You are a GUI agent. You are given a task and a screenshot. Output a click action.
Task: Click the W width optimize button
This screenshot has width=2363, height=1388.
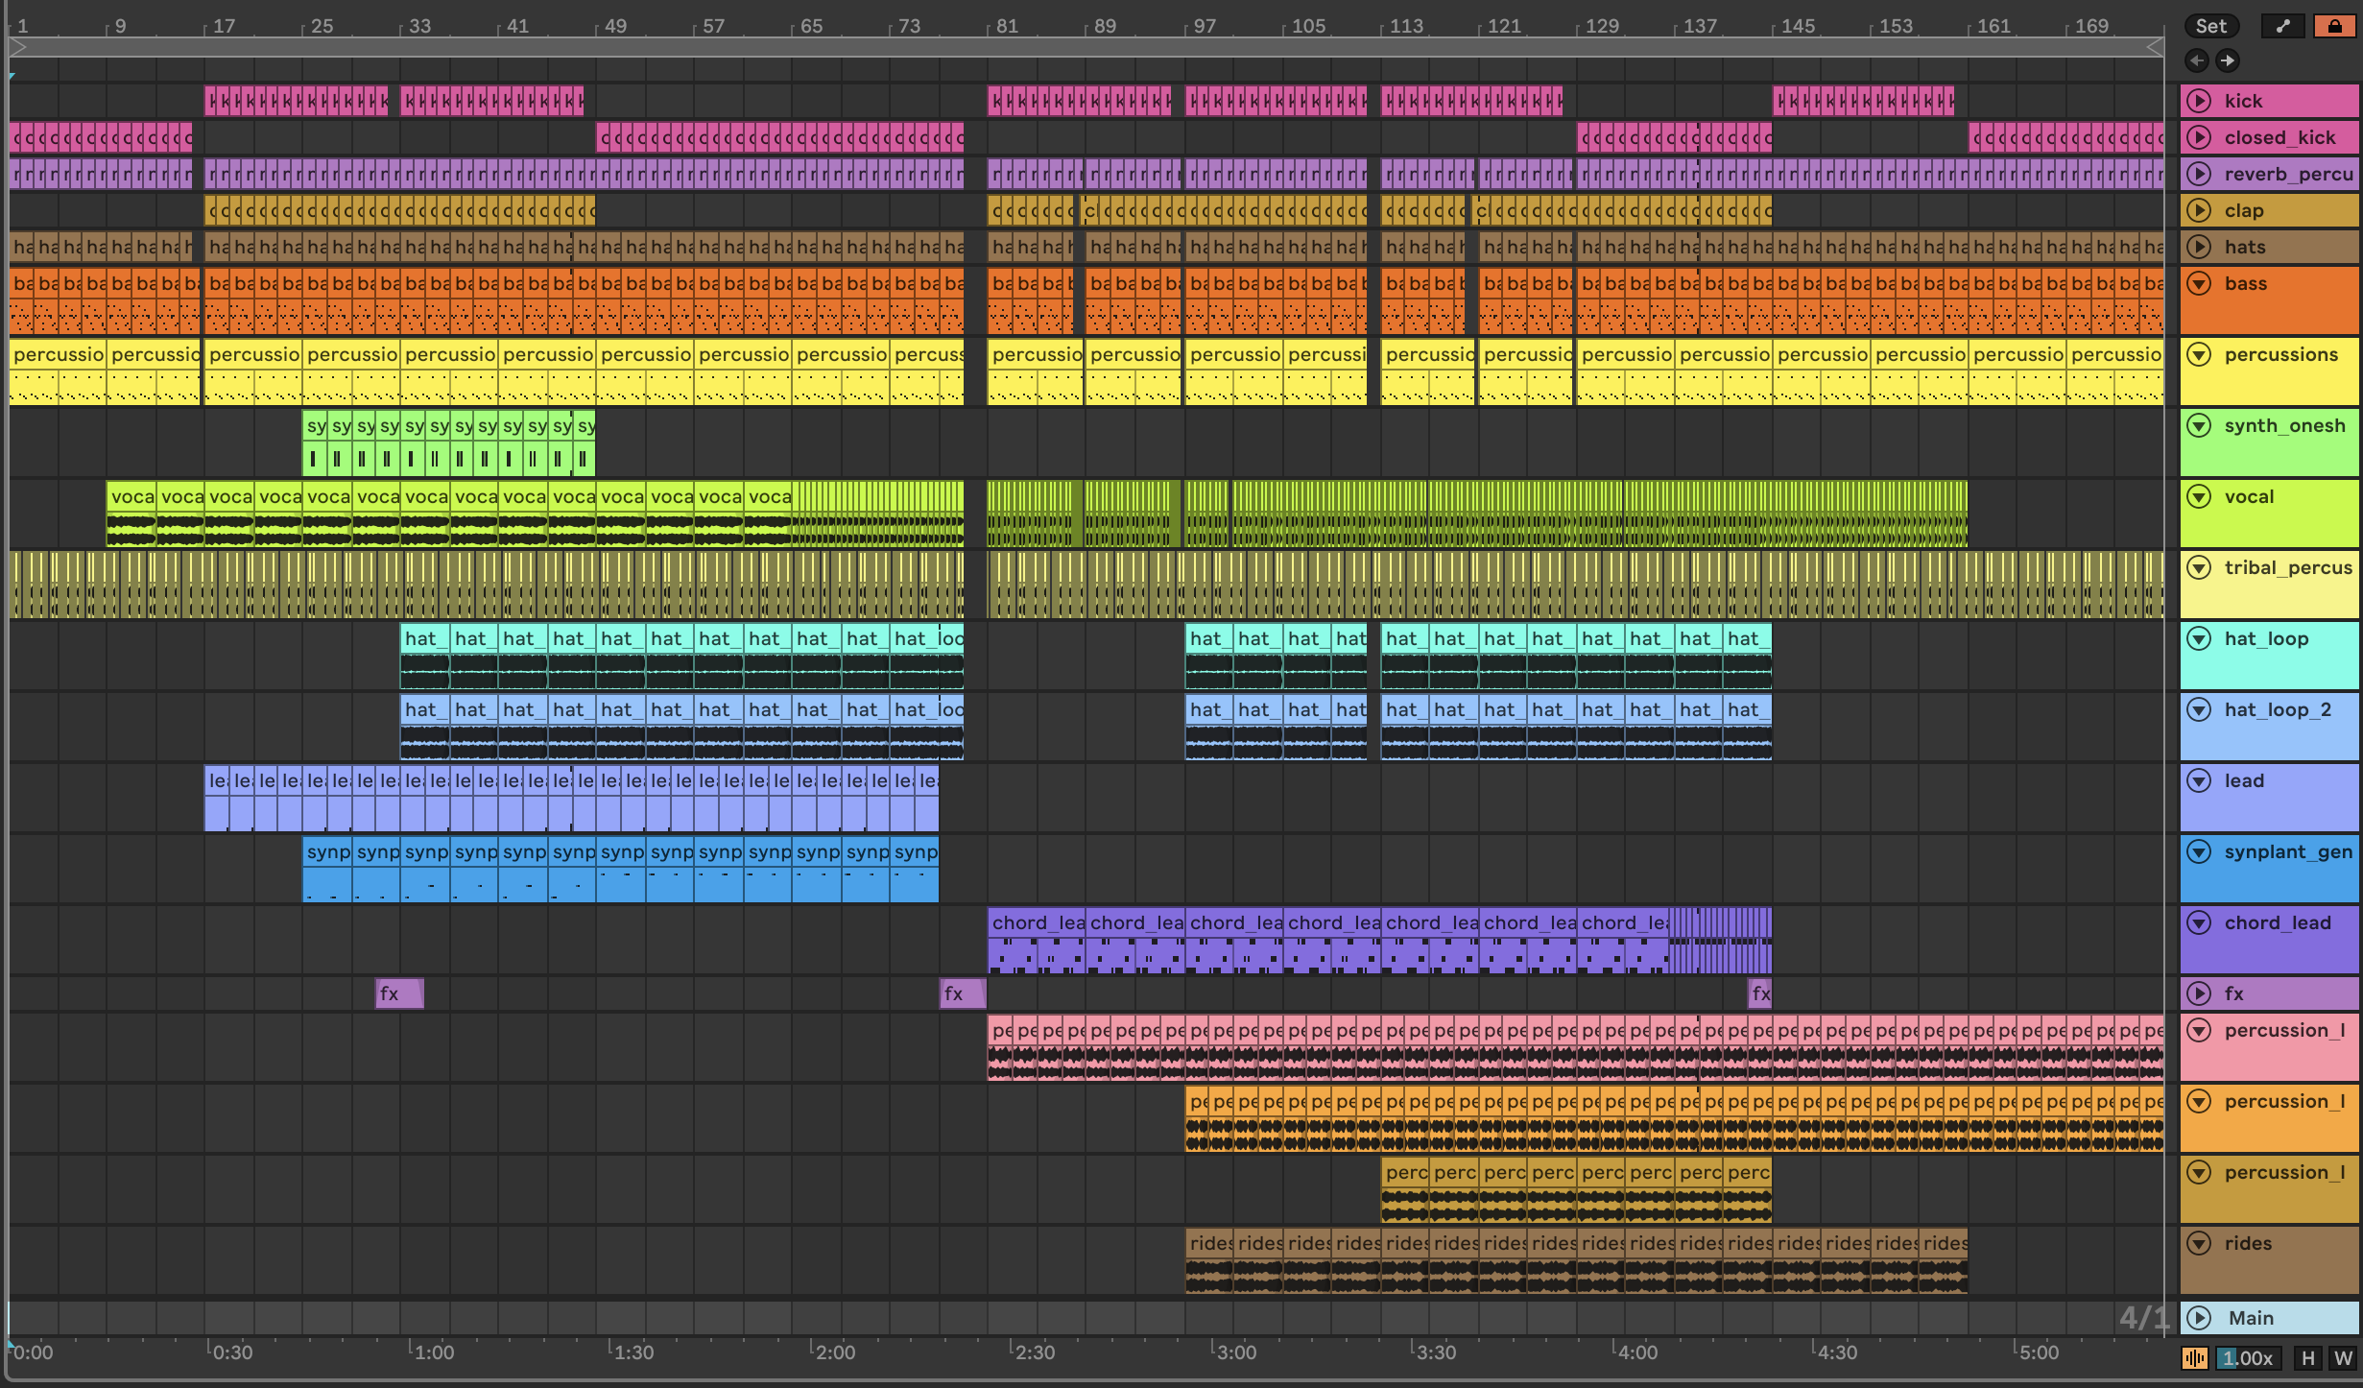tap(2342, 1357)
